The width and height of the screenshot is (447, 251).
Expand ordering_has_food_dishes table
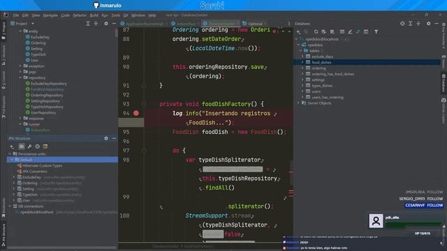(x=302, y=74)
